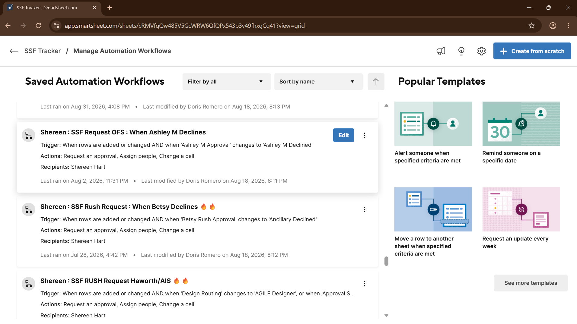Toggle sort direction arrow button
577x324 pixels.
(x=376, y=82)
